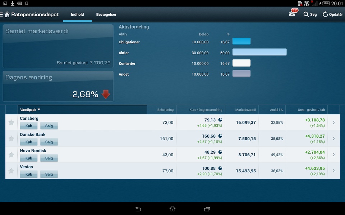
Task: Open the hamburger navigation menu
Action: coord(1,14)
